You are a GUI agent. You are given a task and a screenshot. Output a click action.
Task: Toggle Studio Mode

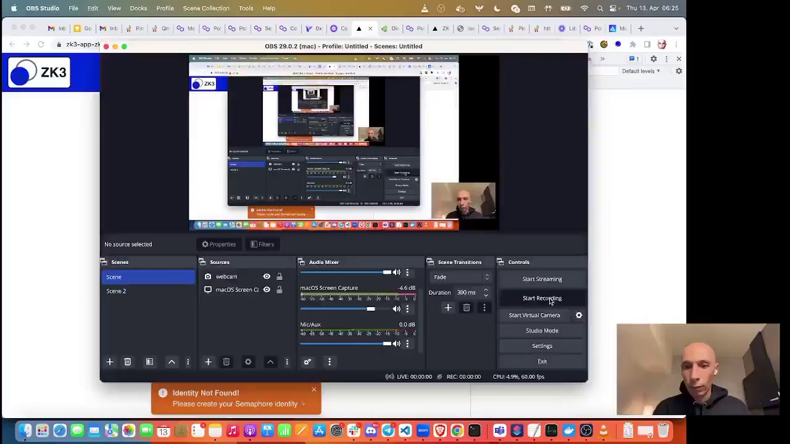pos(542,331)
